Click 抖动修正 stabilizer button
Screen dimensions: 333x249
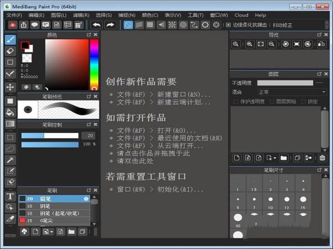coord(282,25)
